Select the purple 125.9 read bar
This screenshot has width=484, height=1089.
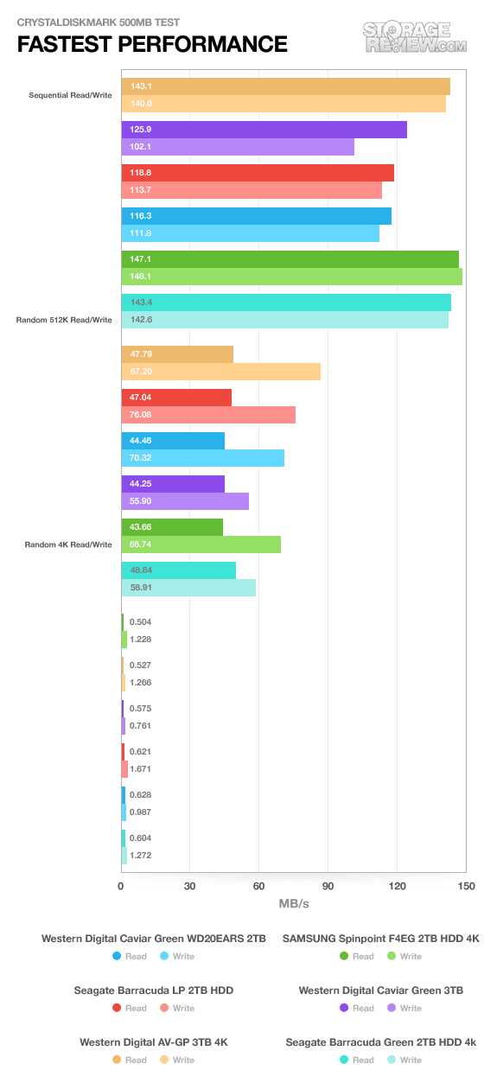coord(264,130)
